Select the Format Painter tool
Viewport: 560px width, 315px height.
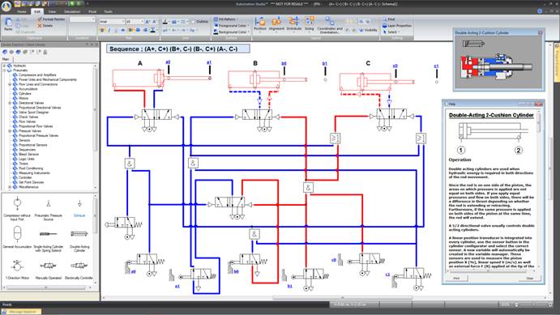click(51, 19)
